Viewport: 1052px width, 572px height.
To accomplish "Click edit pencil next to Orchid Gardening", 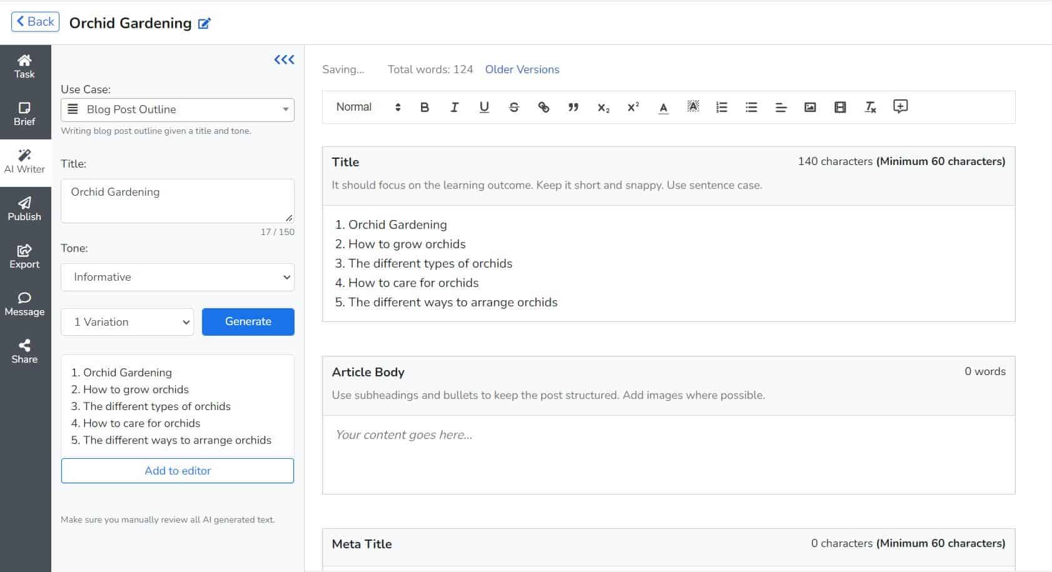I will [x=205, y=24].
